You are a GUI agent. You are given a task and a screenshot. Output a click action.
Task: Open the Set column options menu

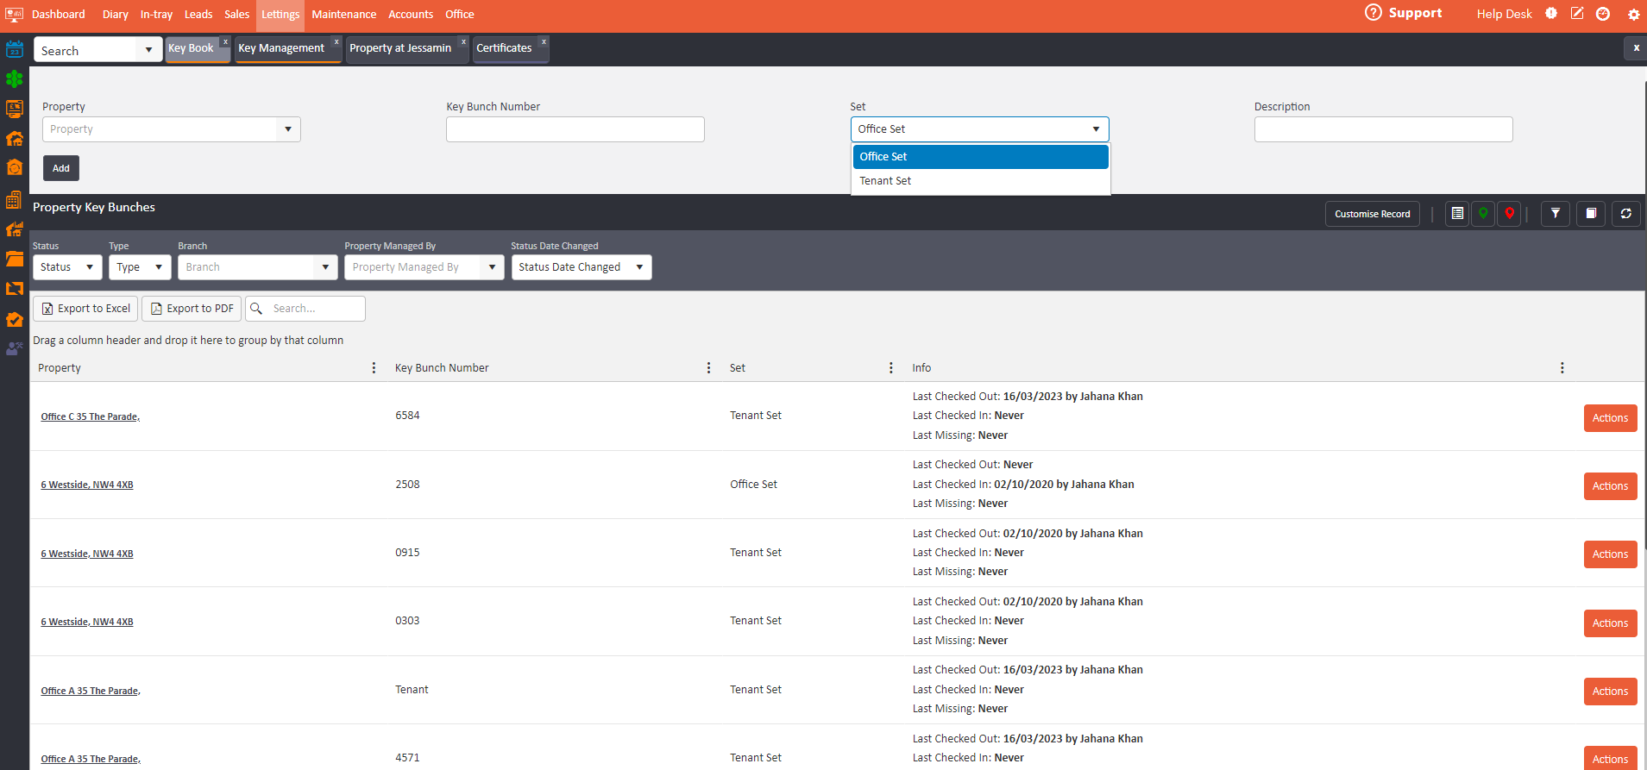[891, 368]
